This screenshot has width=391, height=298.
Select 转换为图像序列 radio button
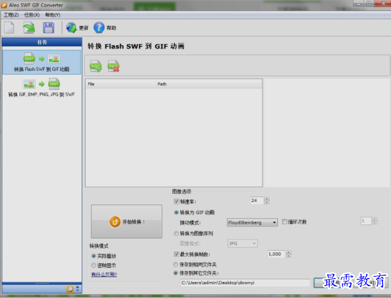176,233
